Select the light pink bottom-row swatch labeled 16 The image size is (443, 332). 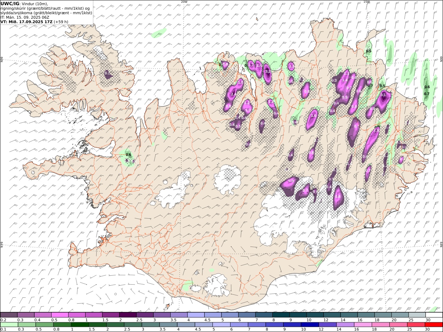point(362,325)
